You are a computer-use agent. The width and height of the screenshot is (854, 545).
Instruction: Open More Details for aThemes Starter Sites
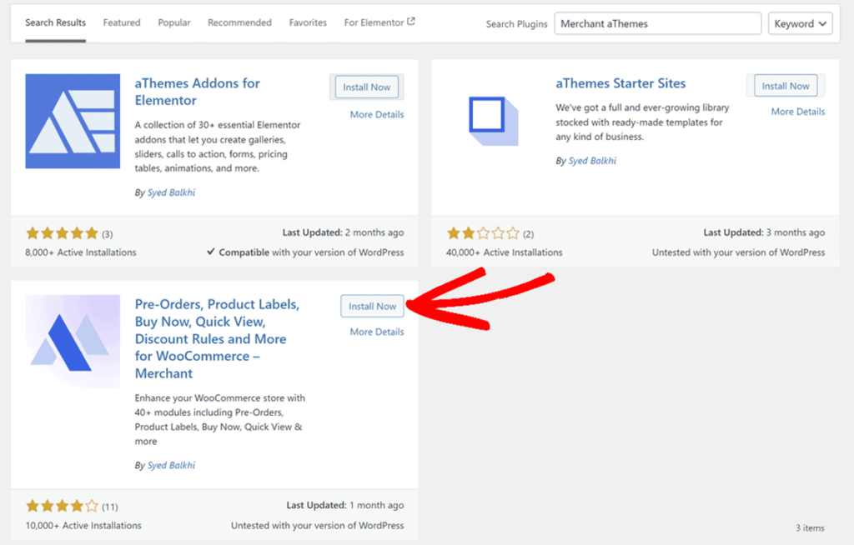[797, 112]
